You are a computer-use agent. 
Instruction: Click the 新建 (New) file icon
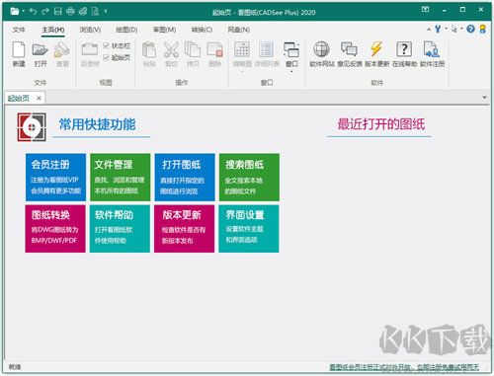pyautogui.click(x=19, y=49)
